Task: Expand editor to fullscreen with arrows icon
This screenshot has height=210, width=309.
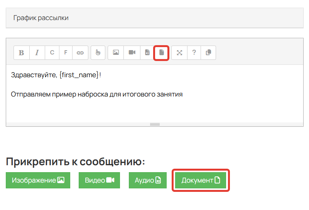Action: (x=179, y=52)
